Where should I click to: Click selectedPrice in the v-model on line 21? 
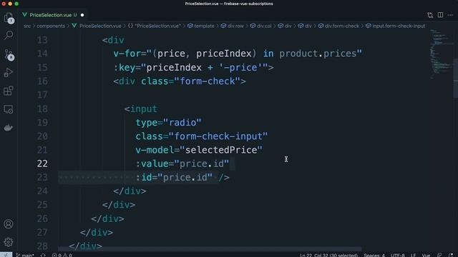221,150
